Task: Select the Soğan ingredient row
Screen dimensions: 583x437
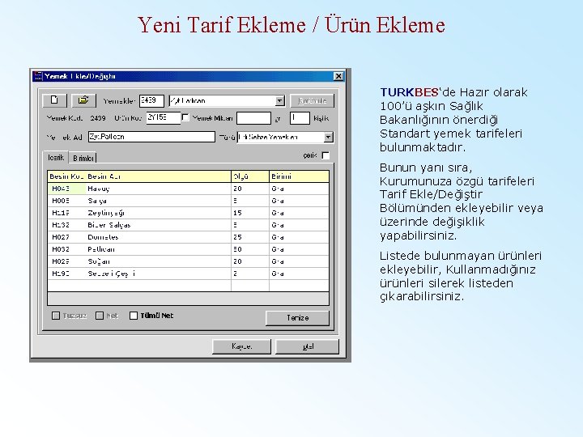Action: pyautogui.click(x=188, y=261)
